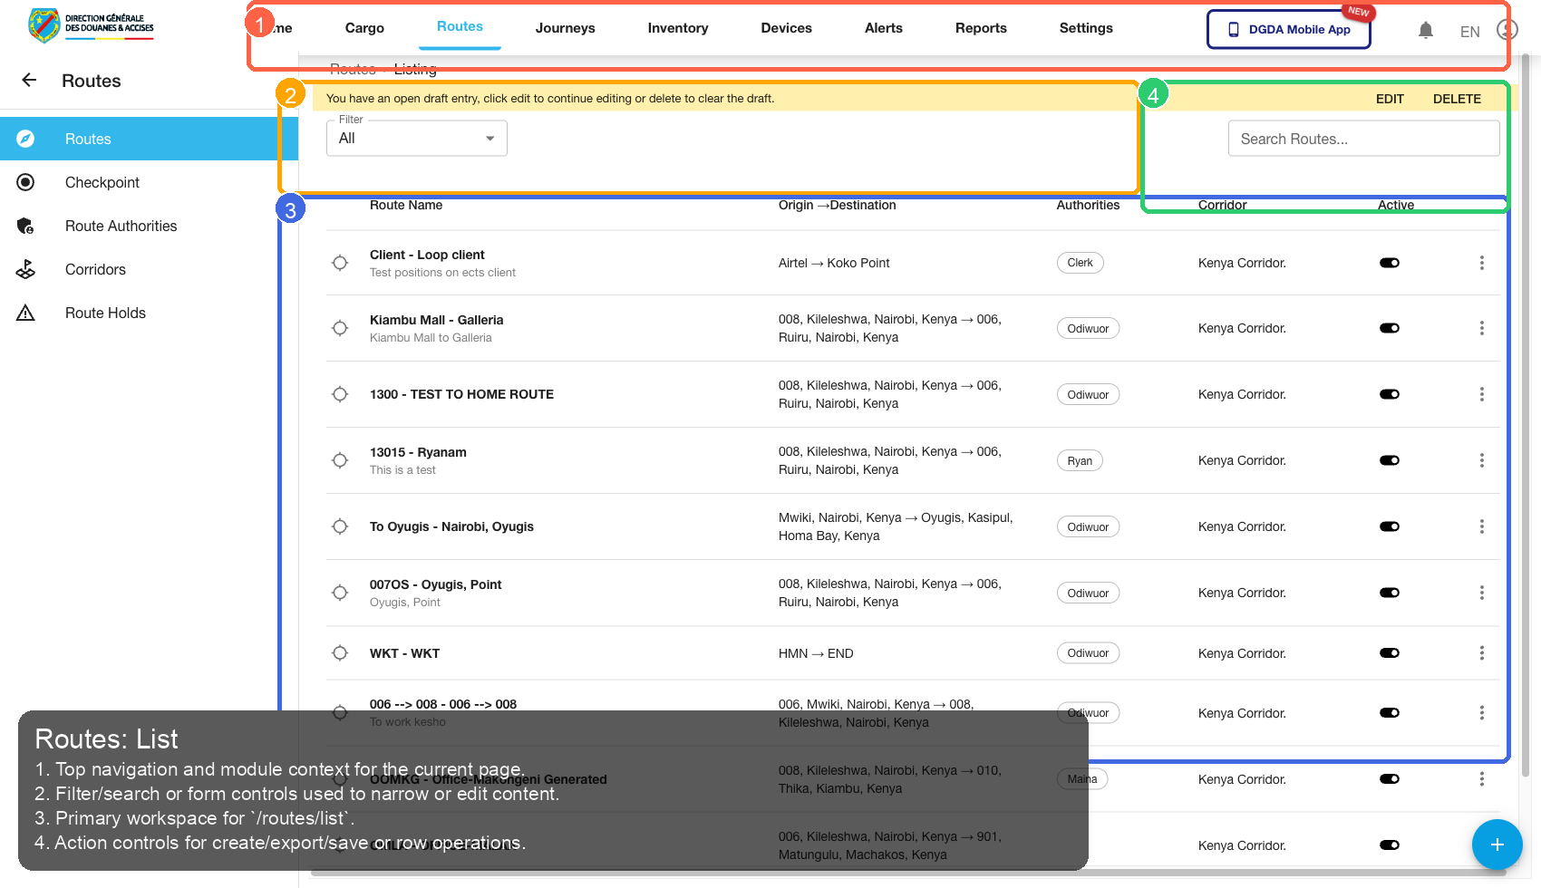Select Corridors in the sidebar
Image resolution: width=1541 pixels, height=888 pixels.
tap(95, 269)
